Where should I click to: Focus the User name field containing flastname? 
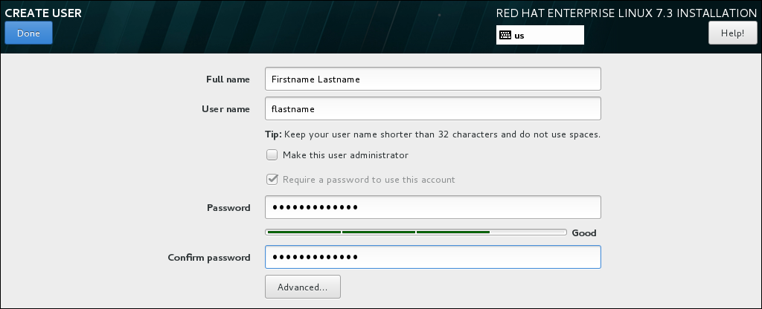coord(432,108)
